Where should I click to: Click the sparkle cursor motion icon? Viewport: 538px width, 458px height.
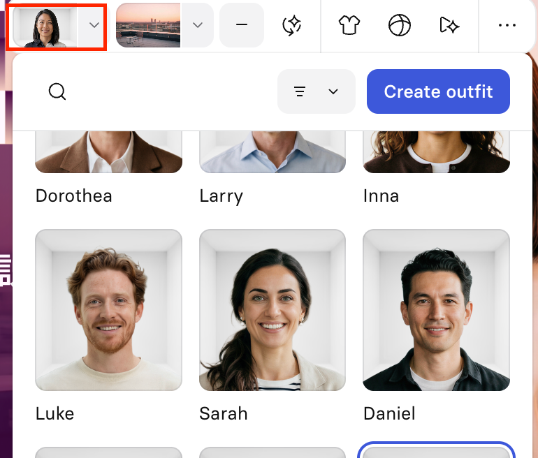(x=449, y=25)
